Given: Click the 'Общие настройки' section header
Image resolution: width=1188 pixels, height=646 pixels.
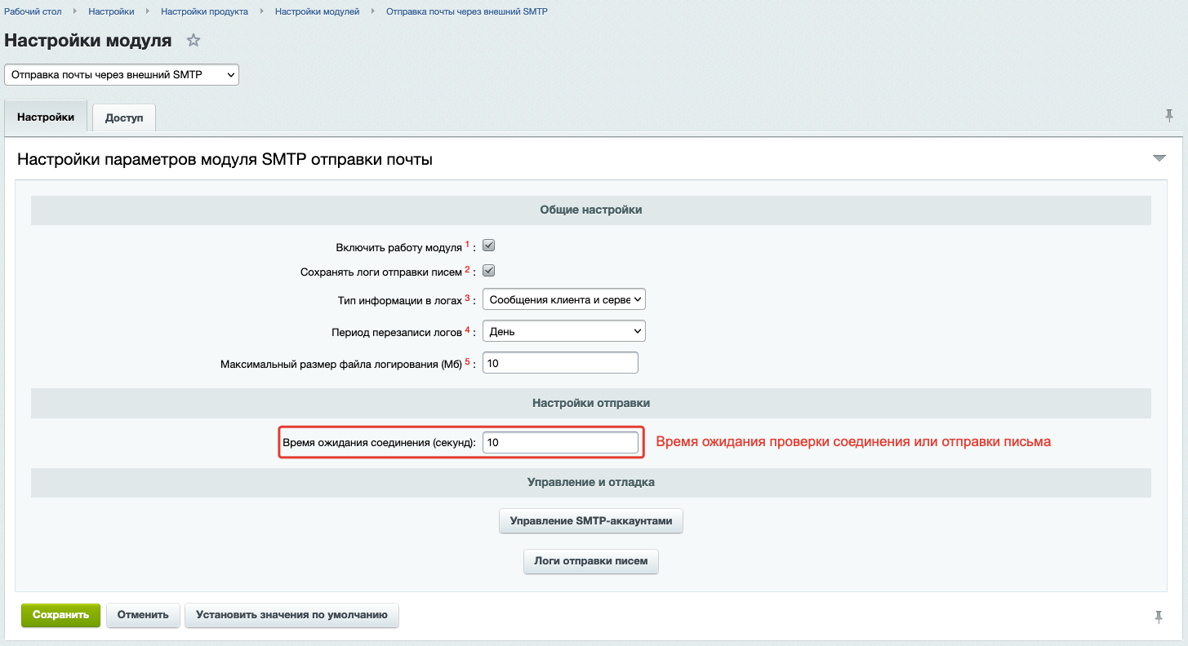Looking at the screenshot, I should coord(591,210).
